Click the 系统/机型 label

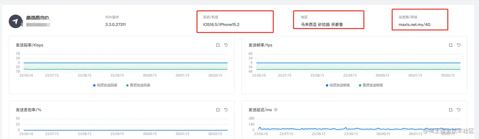211,17
